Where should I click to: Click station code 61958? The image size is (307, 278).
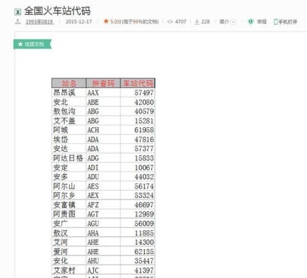pyautogui.click(x=144, y=130)
